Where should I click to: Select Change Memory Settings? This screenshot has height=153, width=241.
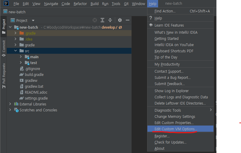[x=180, y=116]
